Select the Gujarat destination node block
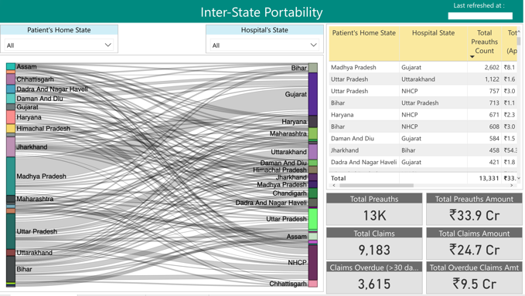This screenshot has height=296, width=525. click(313, 95)
